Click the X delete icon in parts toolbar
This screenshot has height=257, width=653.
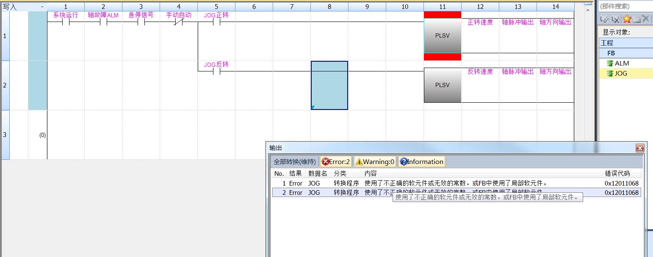[x=645, y=19]
